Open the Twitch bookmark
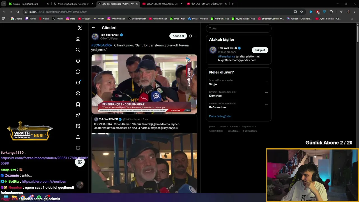This screenshot has height=202, width=359. coord(31,19)
